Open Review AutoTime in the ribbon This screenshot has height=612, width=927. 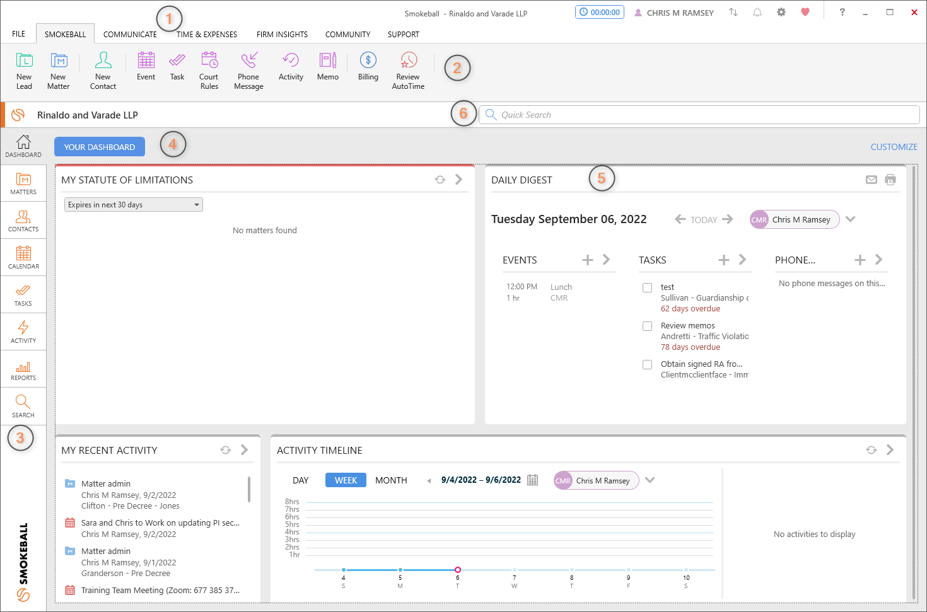tap(408, 70)
